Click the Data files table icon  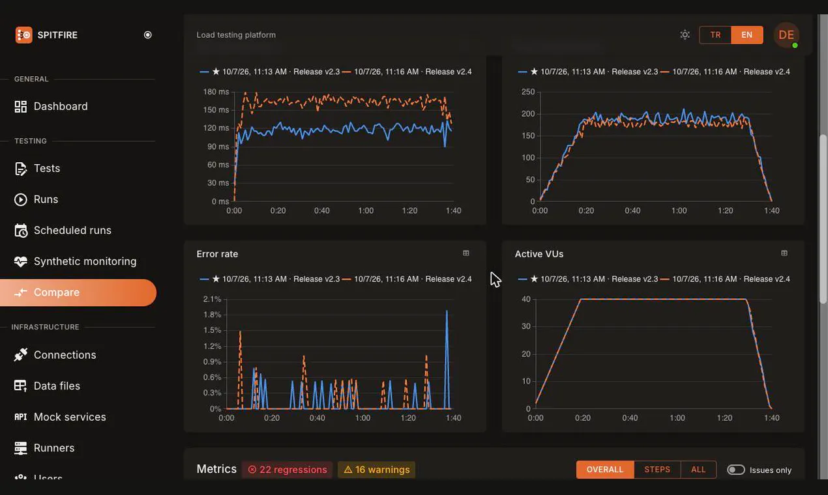click(21, 386)
